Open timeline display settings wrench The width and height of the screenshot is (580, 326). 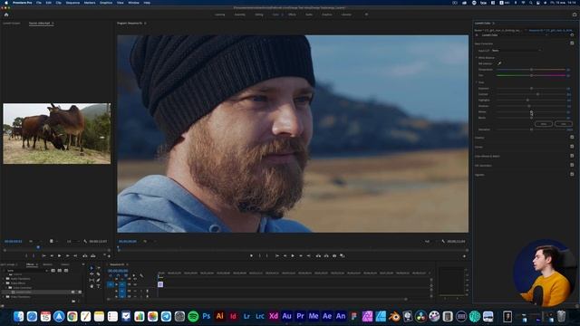pos(141,275)
